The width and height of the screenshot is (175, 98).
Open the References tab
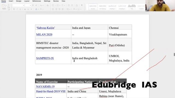click(37, 1)
